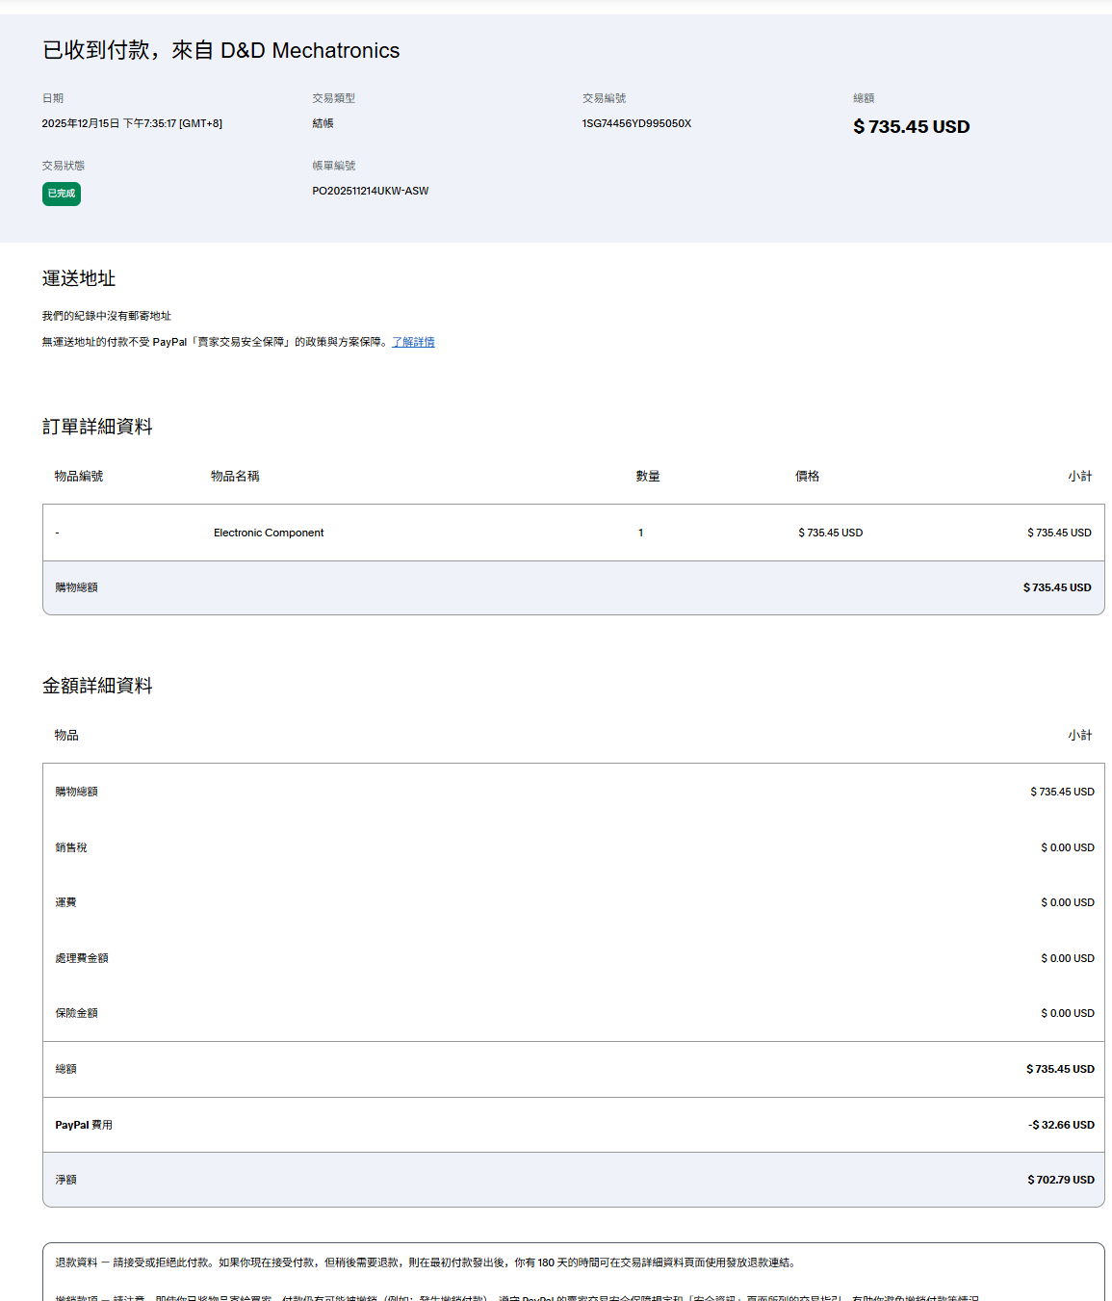Click the large bold header total $735.45 USD
Viewport: 1112px width, 1301px height.
point(911,127)
